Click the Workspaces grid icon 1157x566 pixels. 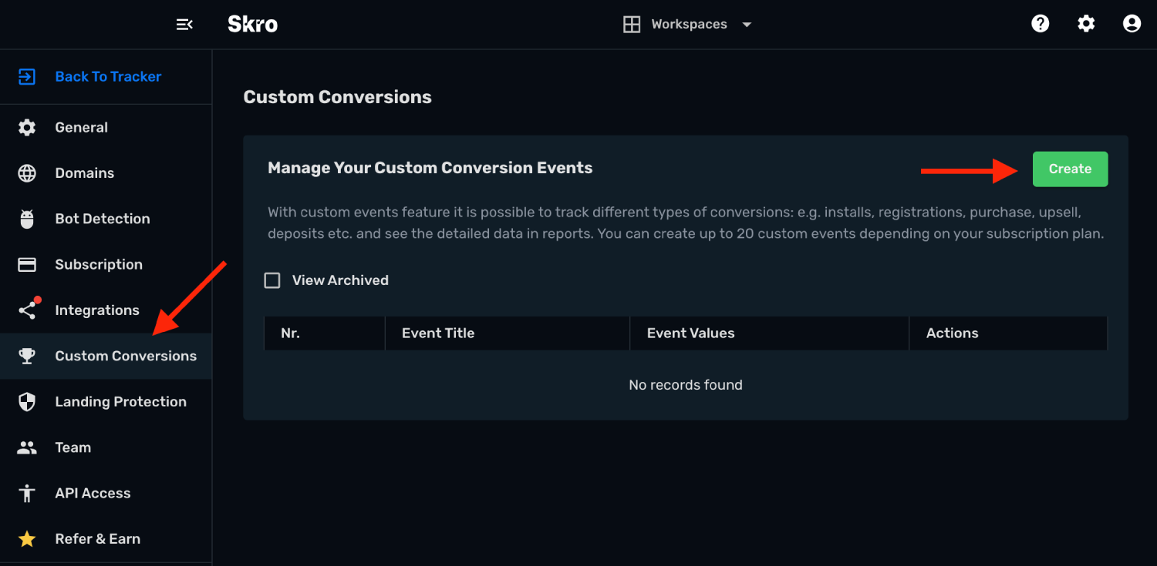point(632,25)
